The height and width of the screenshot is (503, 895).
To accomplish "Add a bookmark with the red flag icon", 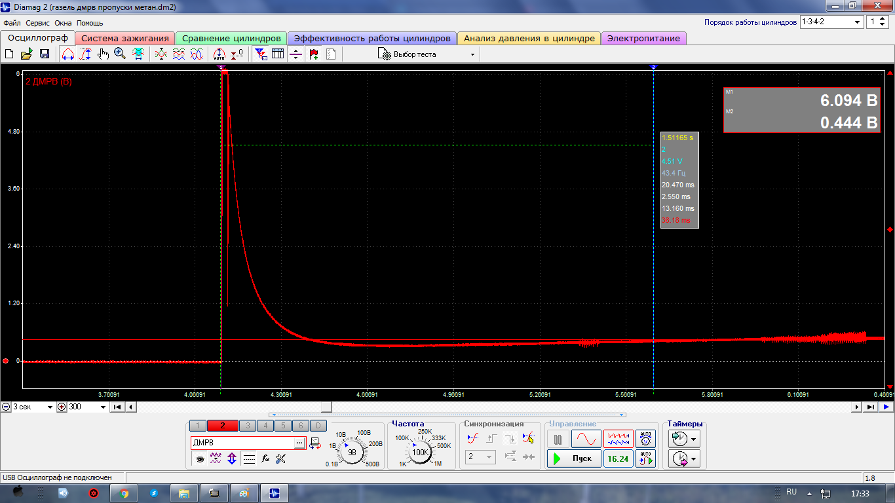I will coord(313,54).
